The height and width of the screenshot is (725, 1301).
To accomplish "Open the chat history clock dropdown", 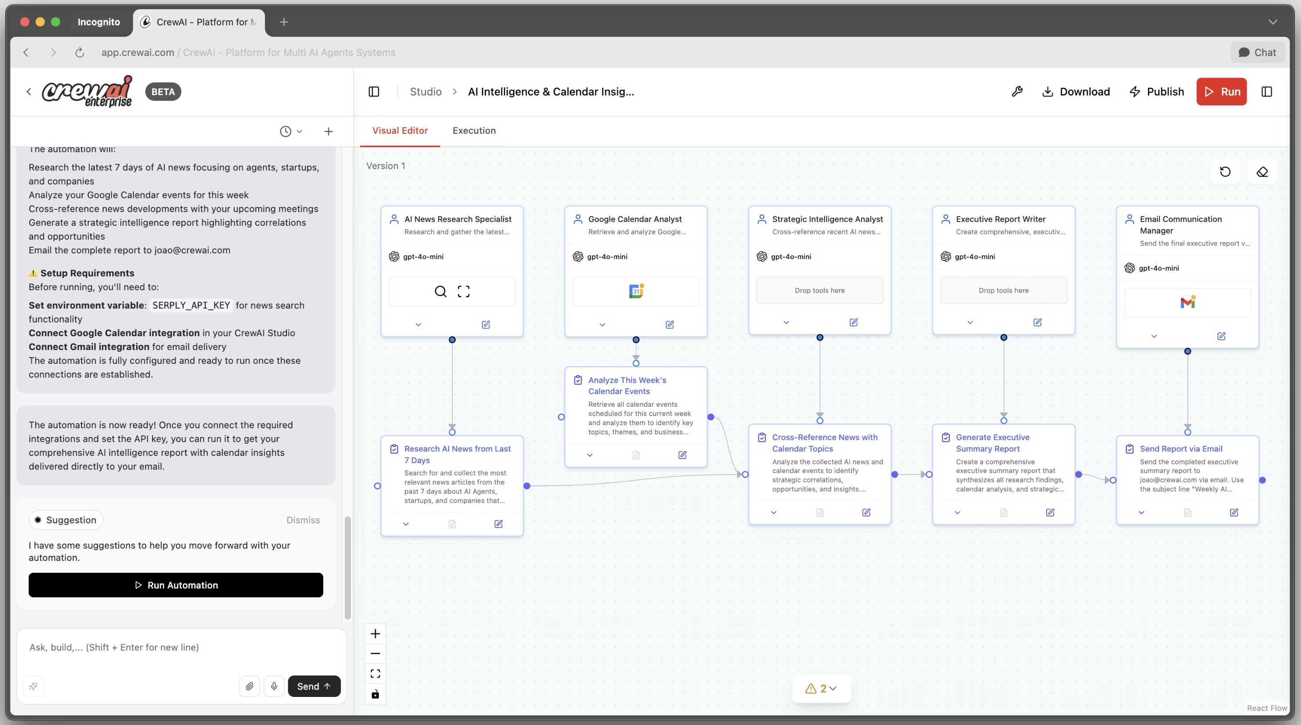I will pos(291,131).
